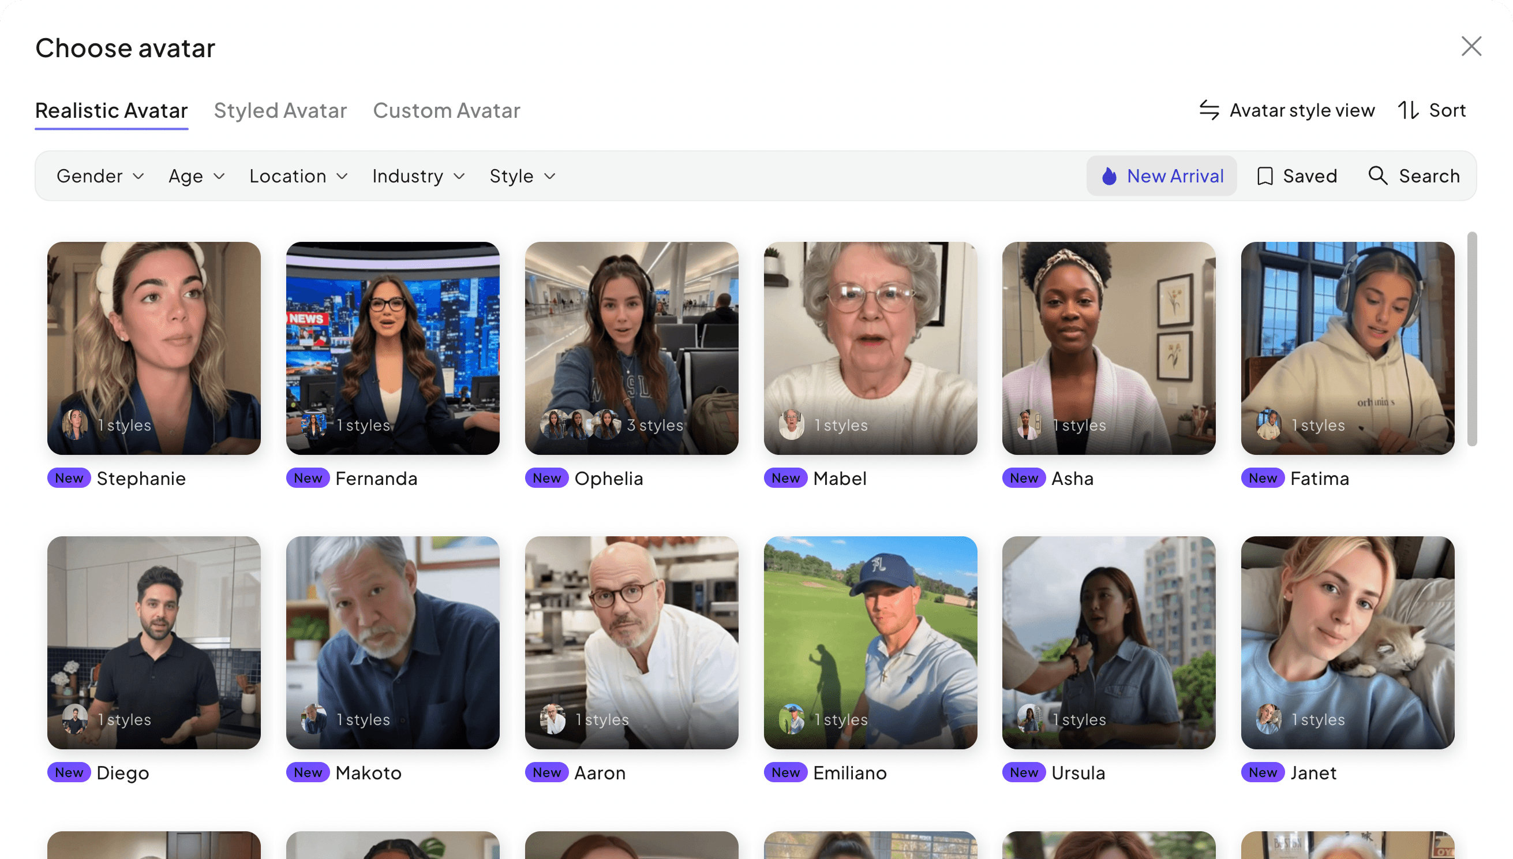Expand the Age filter options
The width and height of the screenshot is (1513, 859).
[196, 175]
